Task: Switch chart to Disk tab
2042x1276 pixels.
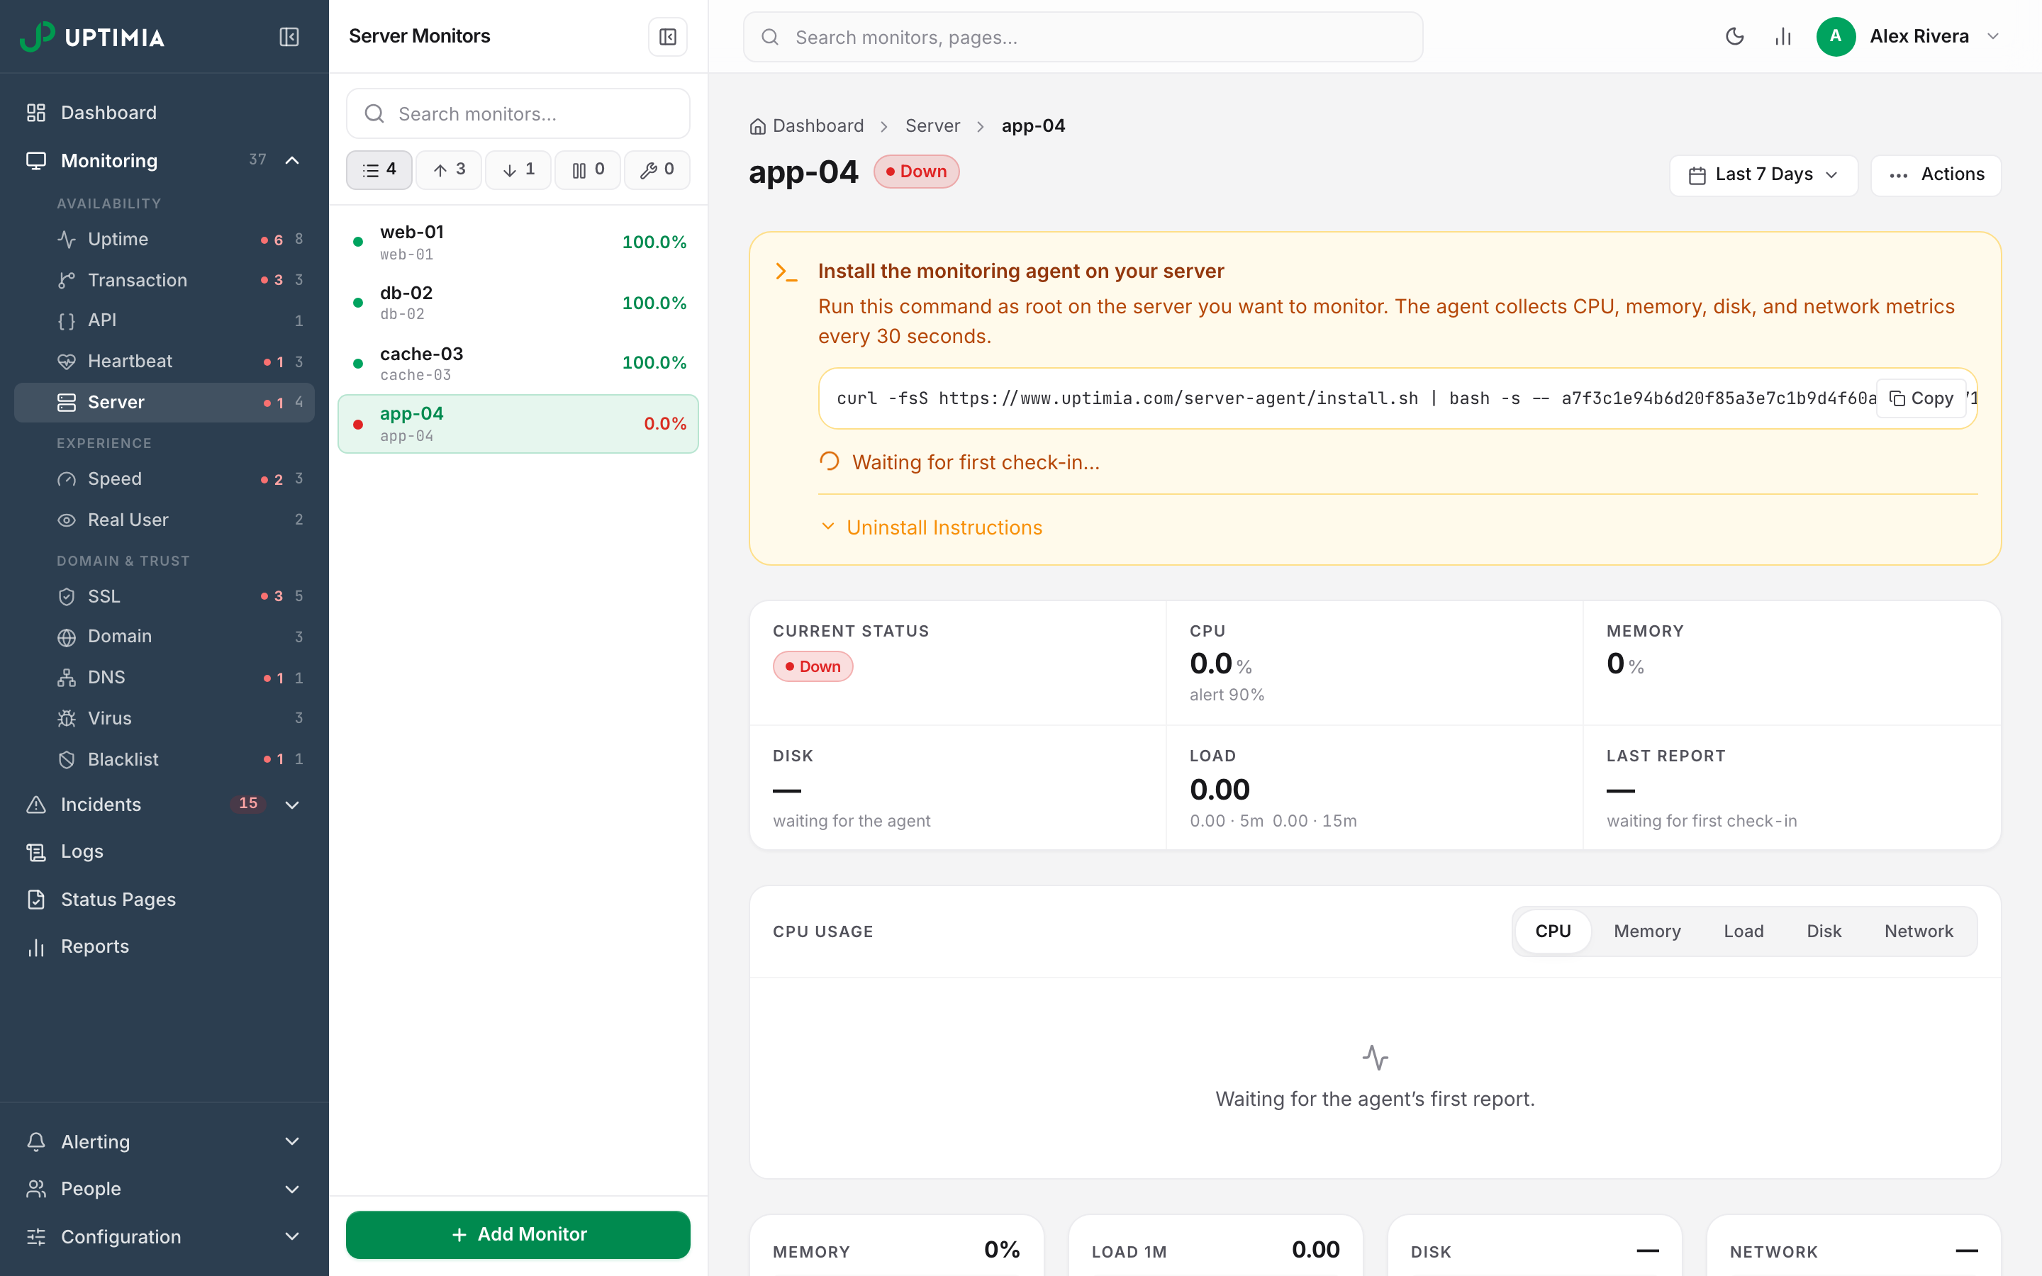Action: point(1824,931)
